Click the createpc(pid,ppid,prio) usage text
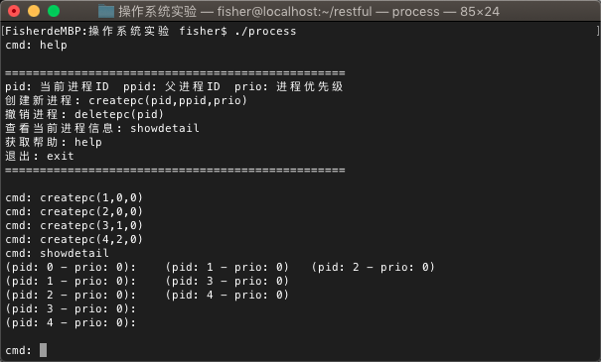This screenshot has height=362, width=601. click(x=168, y=100)
